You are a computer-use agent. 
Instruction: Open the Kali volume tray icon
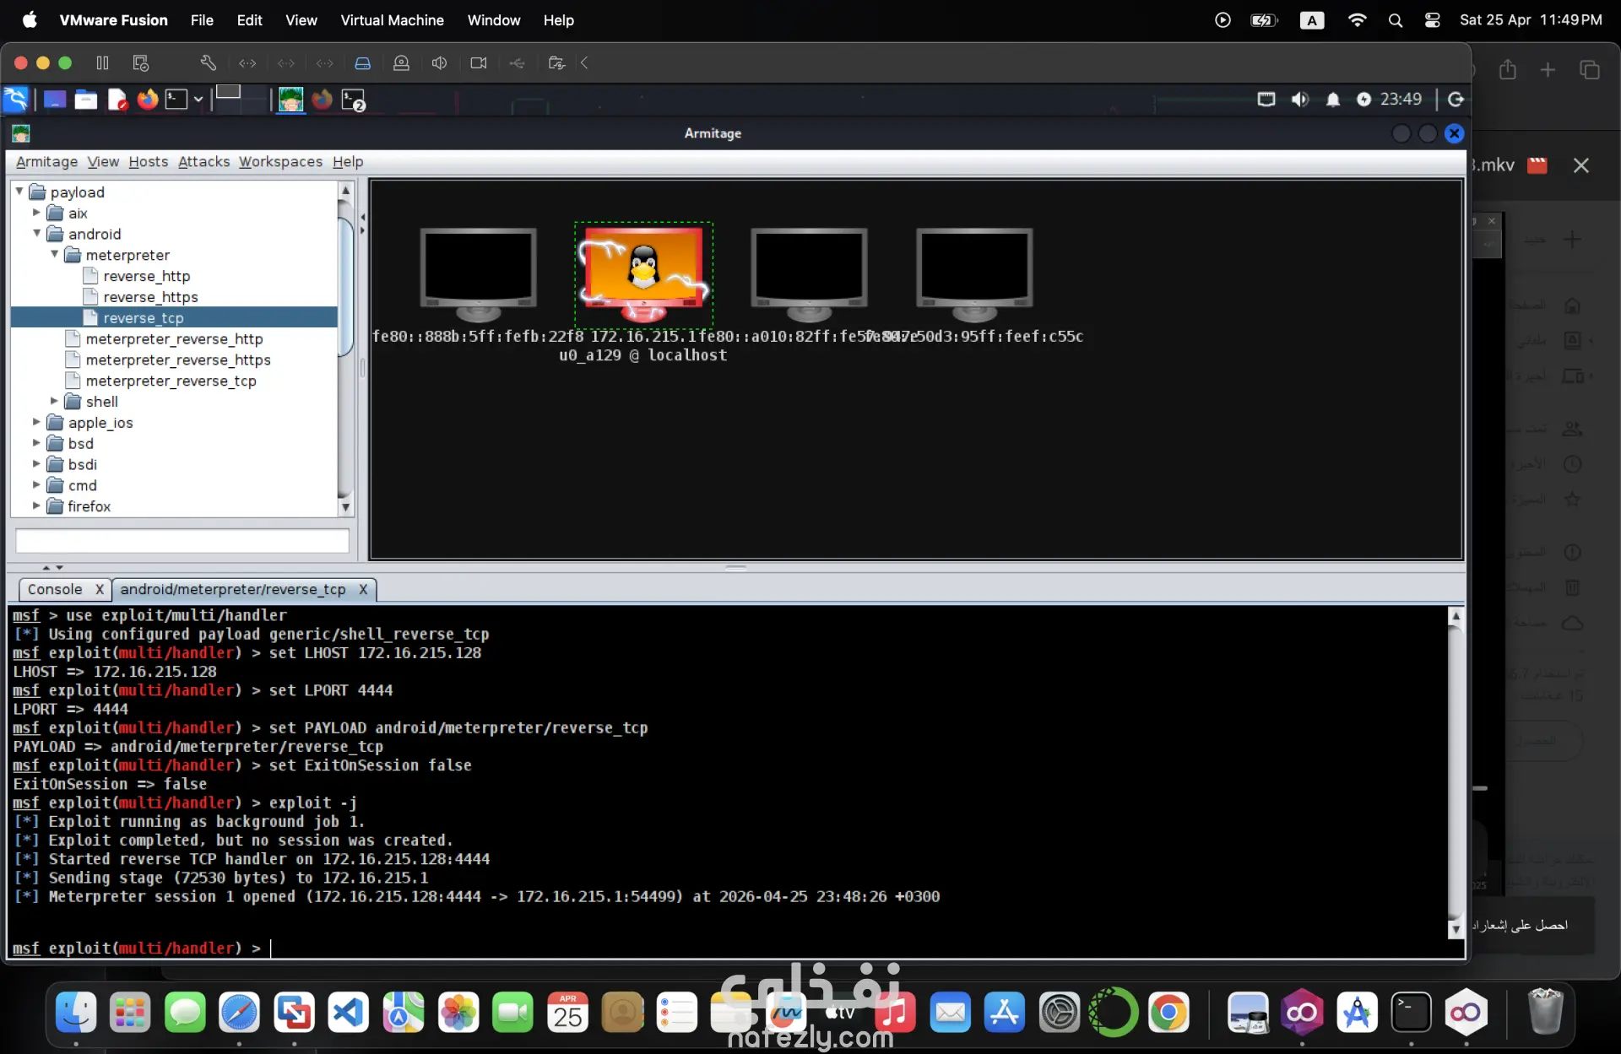point(1300,100)
